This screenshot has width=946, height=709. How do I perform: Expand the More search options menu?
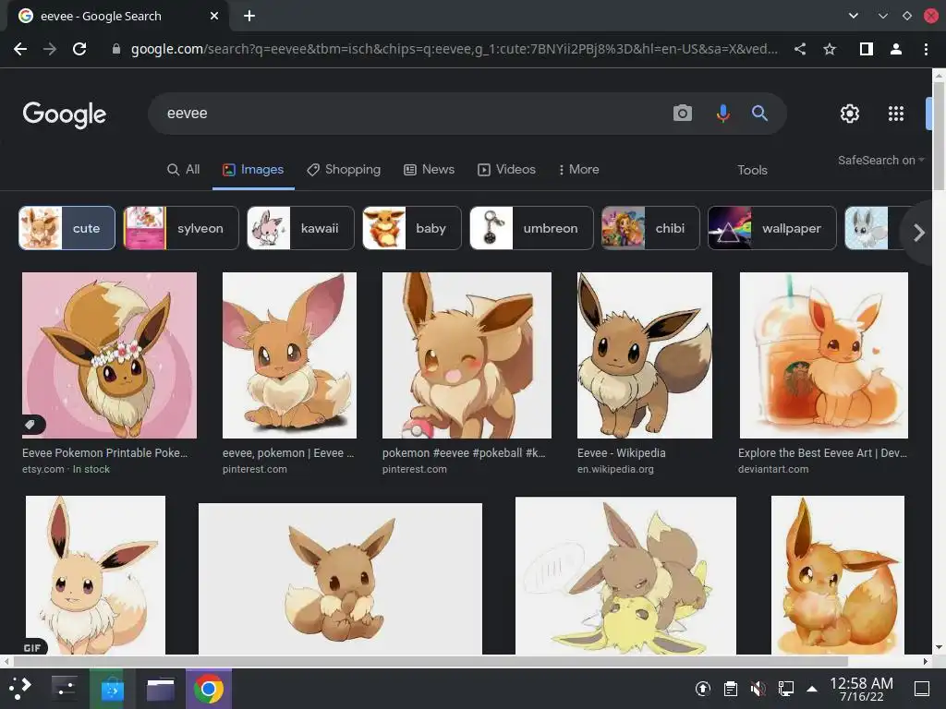click(578, 170)
